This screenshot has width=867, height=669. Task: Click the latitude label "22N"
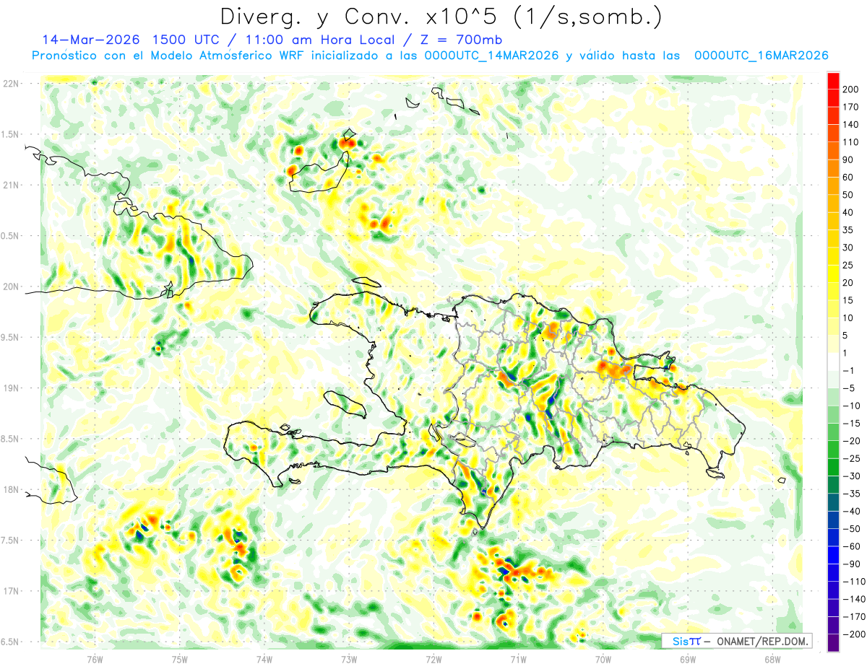(11, 84)
